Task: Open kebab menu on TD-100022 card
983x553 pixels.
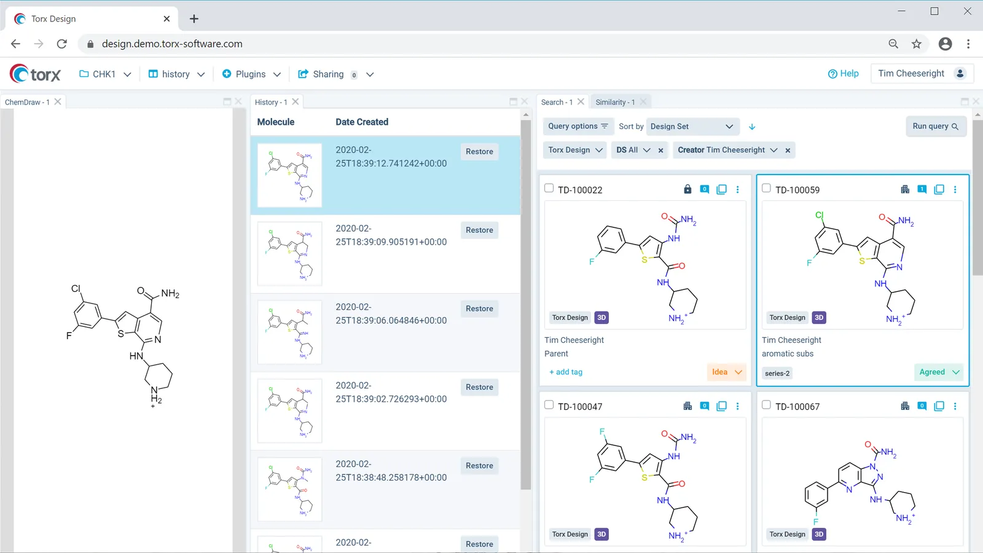Action: click(738, 189)
